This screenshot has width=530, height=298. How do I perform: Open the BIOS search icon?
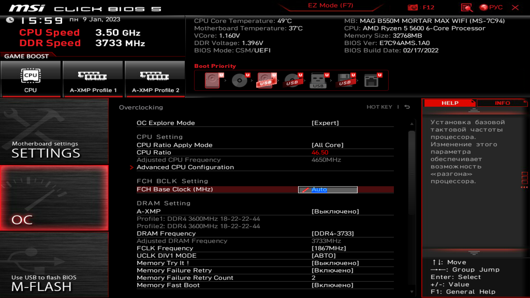[467, 7]
